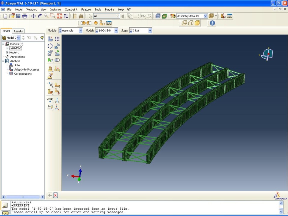The width and height of the screenshot is (288, 216).
Task: Open the File menu
Action: [x=9, y=10]
